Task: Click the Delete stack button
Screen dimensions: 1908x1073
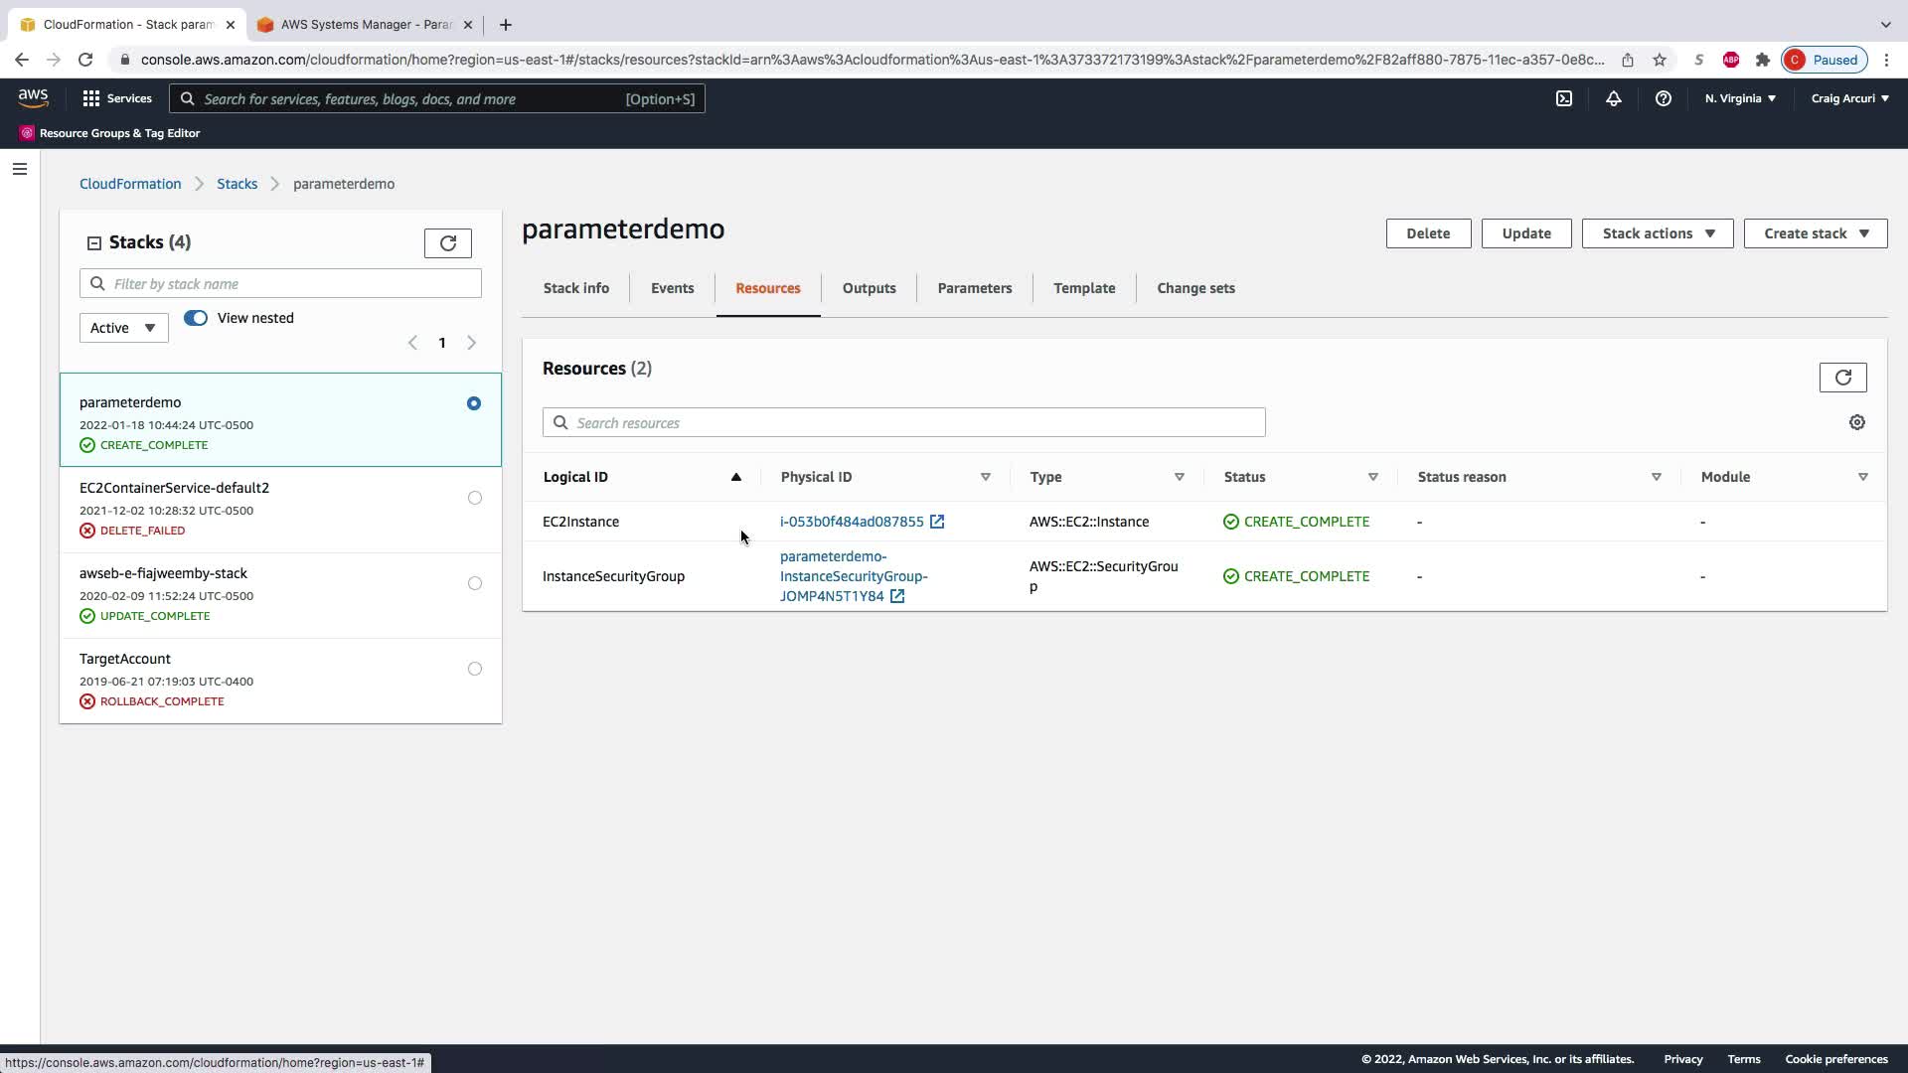Action: pos(1427,233)
